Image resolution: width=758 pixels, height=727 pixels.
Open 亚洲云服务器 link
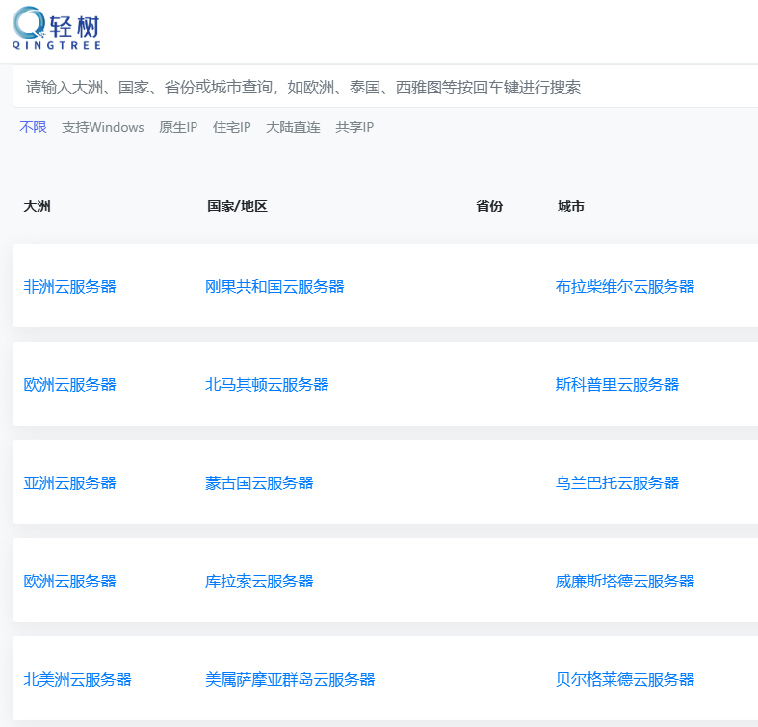pyautogui.click(x=69, y=482)
